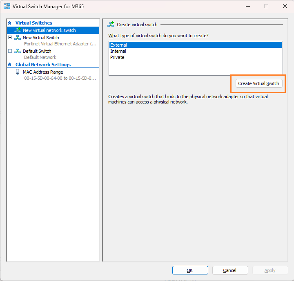Image resolution: width=294 pixels, height=281 pixels.
Task: Click the Virtual Switch Manager title bar icon
Action: [x=7, y=6]
